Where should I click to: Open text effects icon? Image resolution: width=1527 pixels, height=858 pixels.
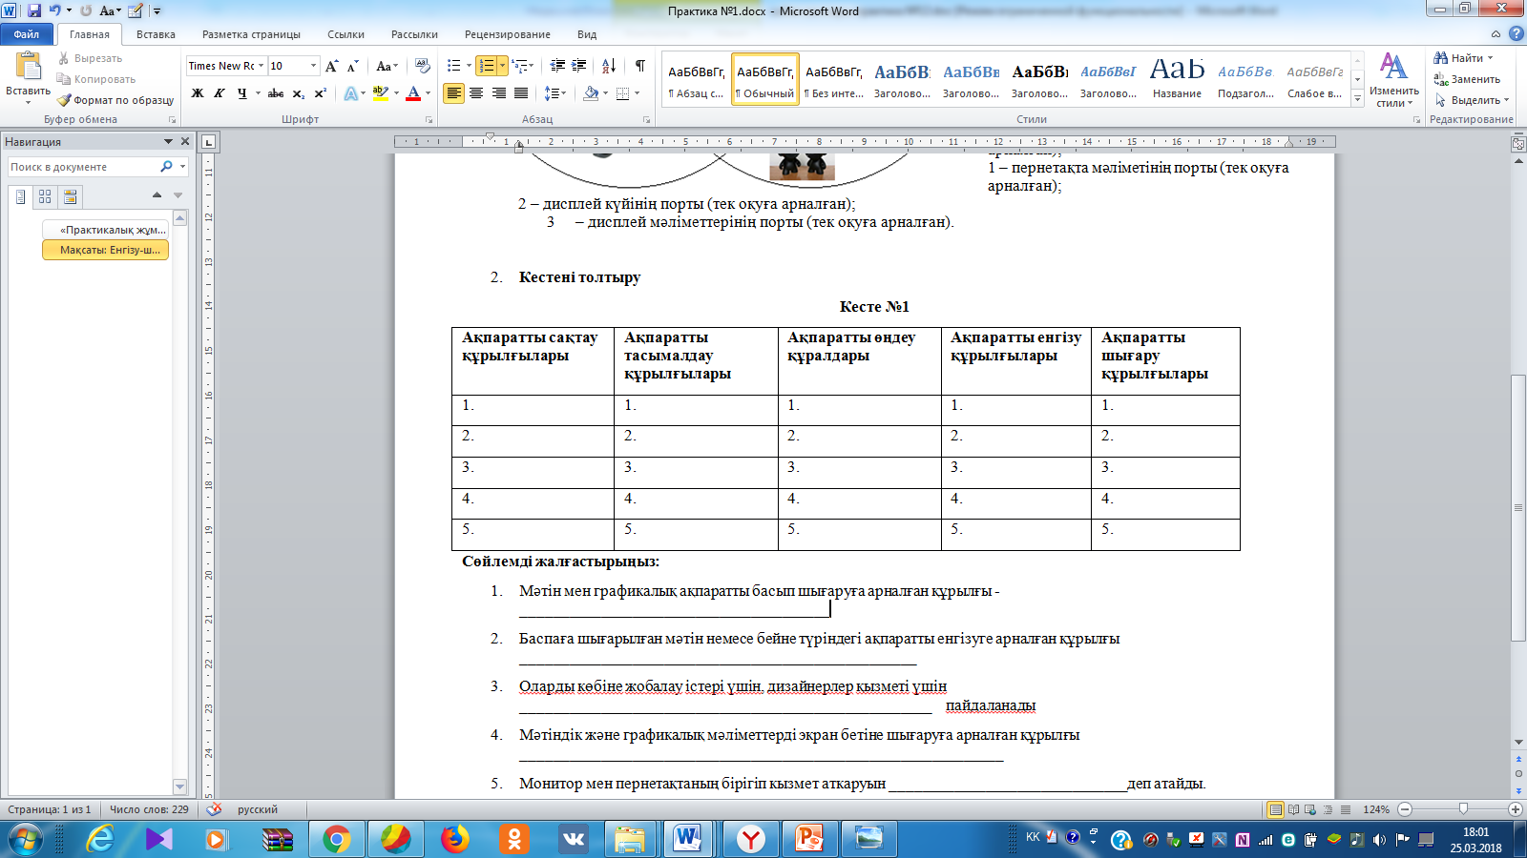click(x=351, y=93)
